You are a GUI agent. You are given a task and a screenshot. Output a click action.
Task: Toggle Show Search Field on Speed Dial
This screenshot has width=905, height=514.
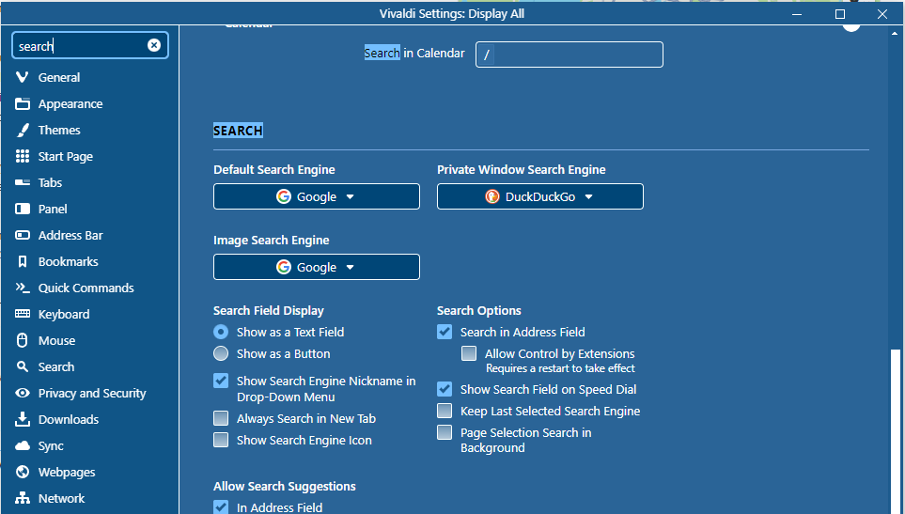coord(445,389)
